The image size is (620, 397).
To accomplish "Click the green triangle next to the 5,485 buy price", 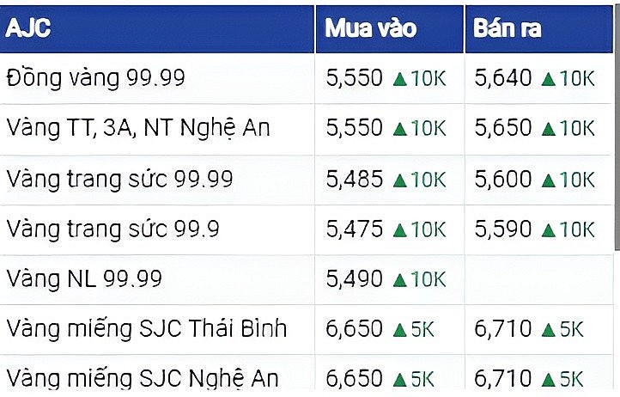I will click(x=399, y=180).
